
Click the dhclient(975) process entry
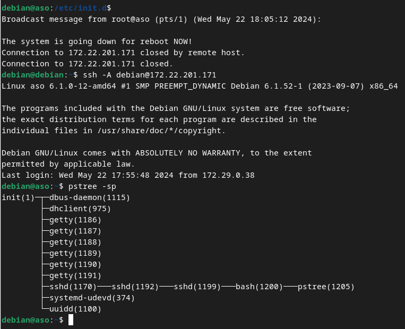click(80, 209)
